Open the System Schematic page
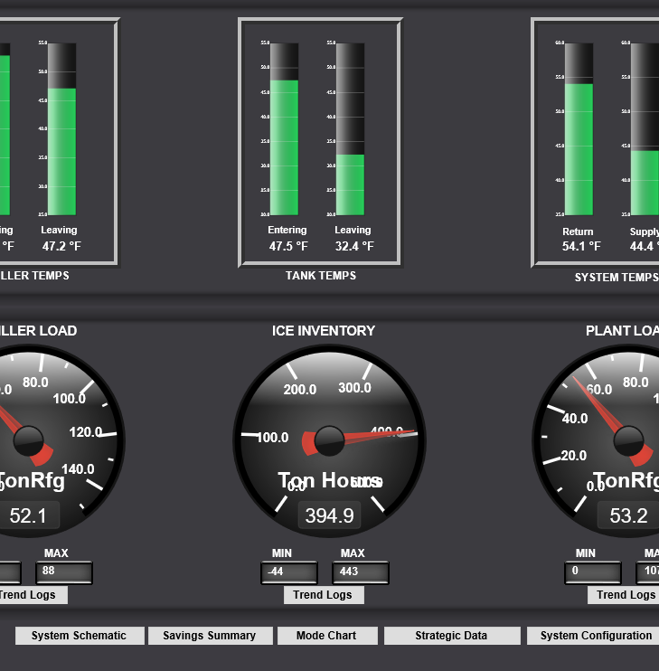The width and height of the screenshot is (659, 671). [79, 636]
